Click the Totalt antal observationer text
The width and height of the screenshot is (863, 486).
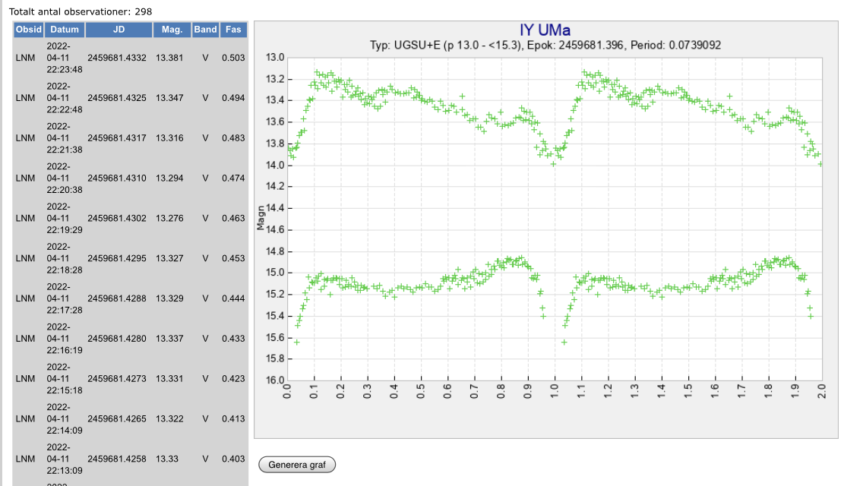(x=80, y=11)
